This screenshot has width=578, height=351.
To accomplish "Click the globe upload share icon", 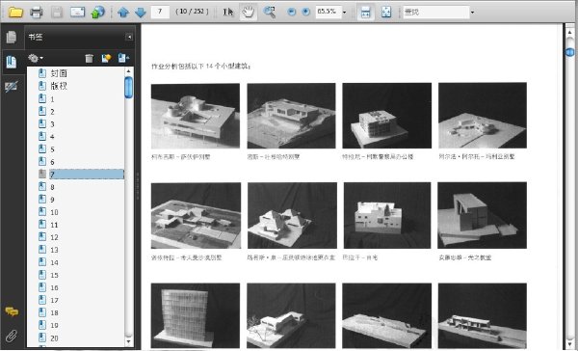I will [x=97, y=13].
